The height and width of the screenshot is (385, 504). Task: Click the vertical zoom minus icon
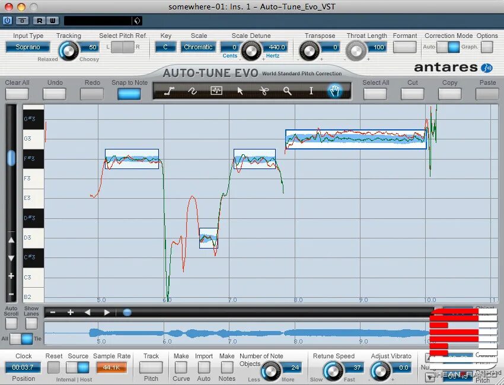11,294
